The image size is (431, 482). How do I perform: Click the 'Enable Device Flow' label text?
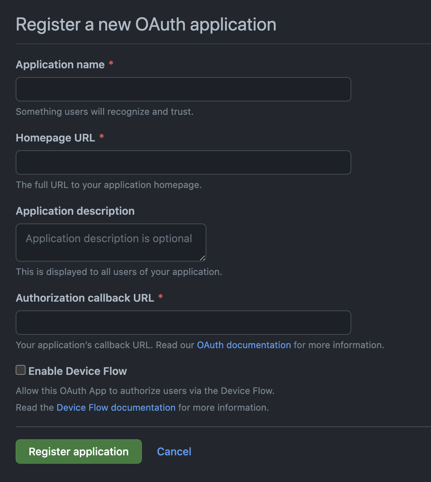77,371
